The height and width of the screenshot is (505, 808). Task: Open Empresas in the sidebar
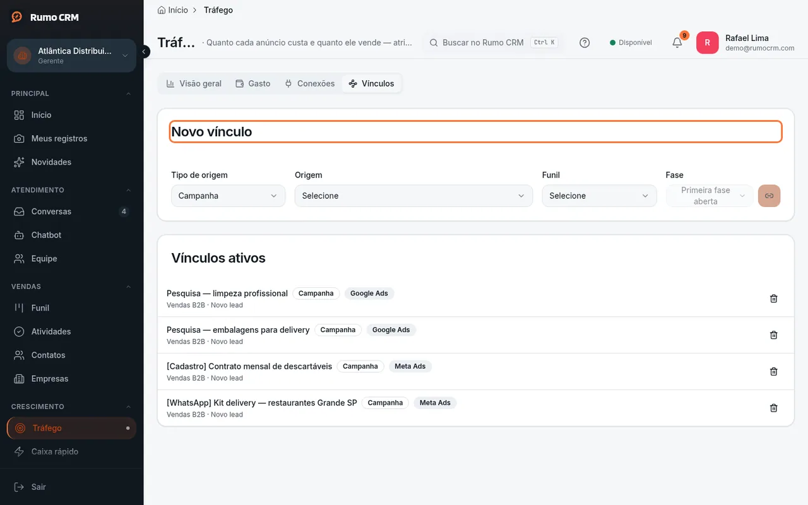71,379
